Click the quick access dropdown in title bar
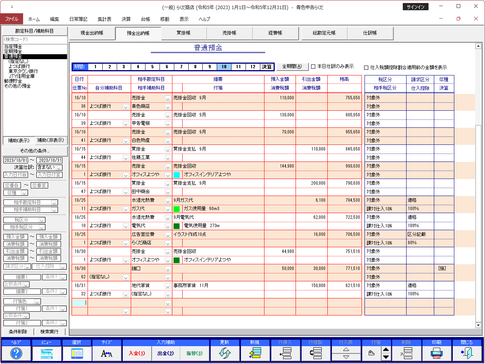 [x=12, y=7]
